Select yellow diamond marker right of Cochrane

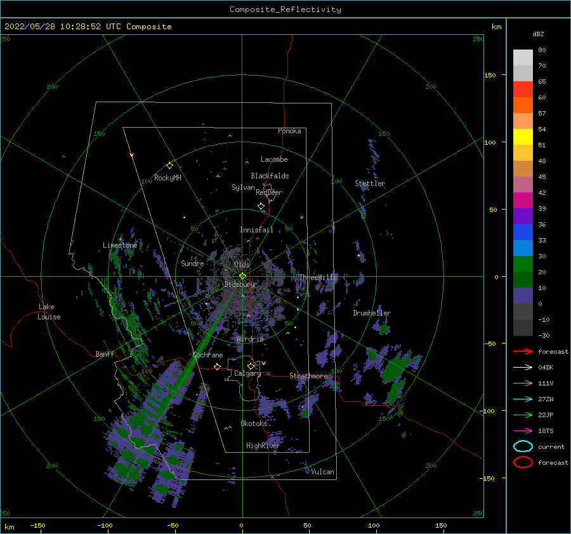(x=218, y=366)
